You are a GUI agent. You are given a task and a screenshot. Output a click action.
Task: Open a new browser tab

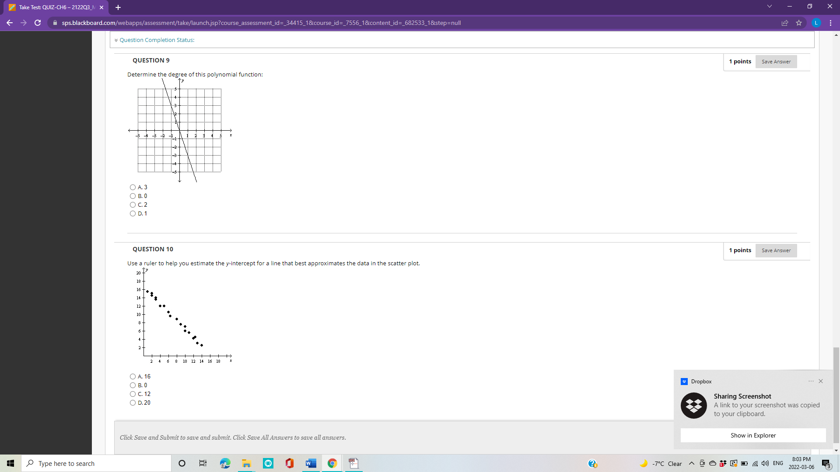point(118,7)
